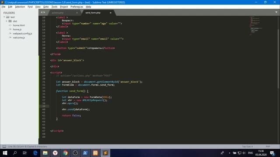Change the PHP syntax selector
280x157 pixels.
coord(268,147)
